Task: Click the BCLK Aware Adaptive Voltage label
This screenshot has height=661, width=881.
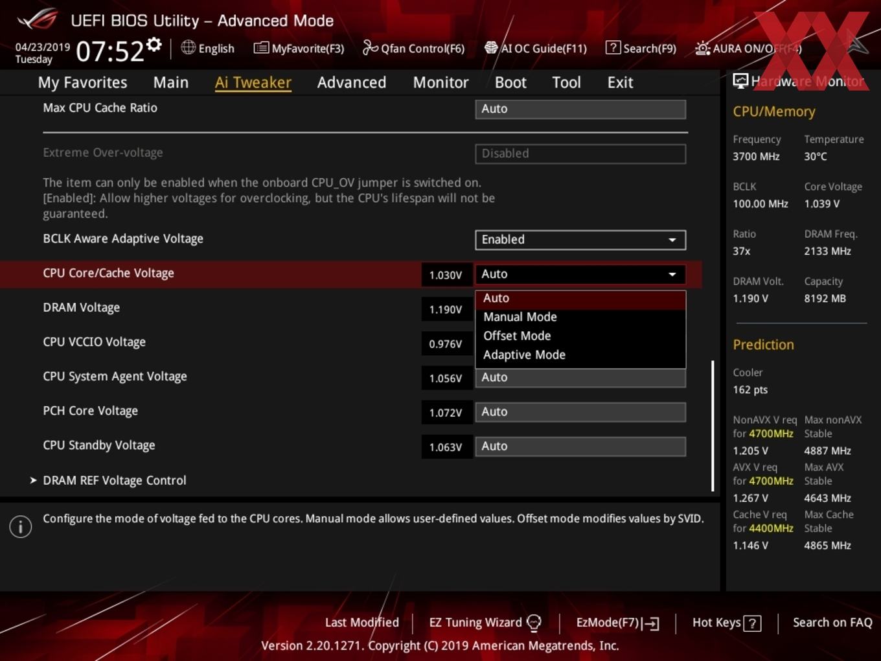Action: [x=123, y=238]
